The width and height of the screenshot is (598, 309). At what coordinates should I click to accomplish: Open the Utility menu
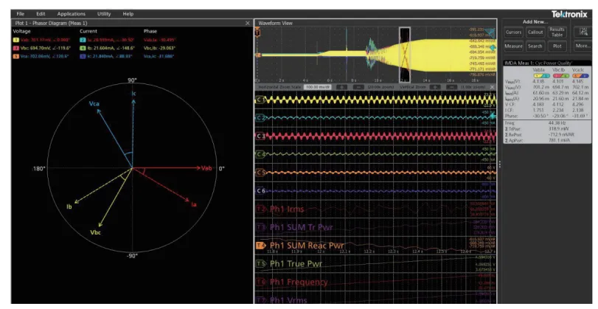tap(104, 14)
